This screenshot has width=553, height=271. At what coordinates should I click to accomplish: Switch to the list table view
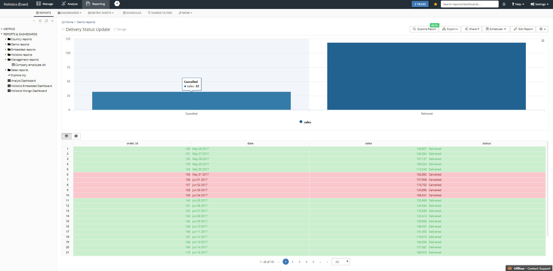click(76, 136)
